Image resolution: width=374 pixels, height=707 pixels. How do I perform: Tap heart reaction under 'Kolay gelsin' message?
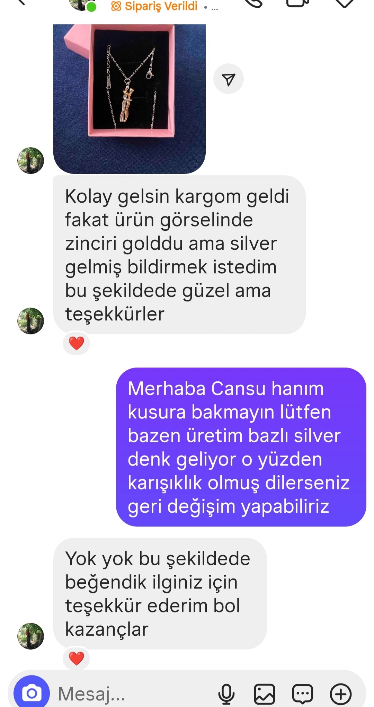click(77, 343)
